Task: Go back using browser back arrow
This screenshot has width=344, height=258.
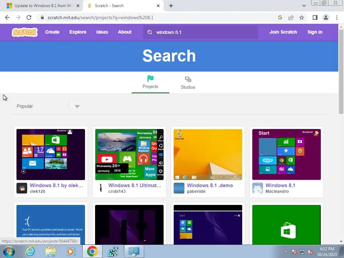Action: point(7,17)
